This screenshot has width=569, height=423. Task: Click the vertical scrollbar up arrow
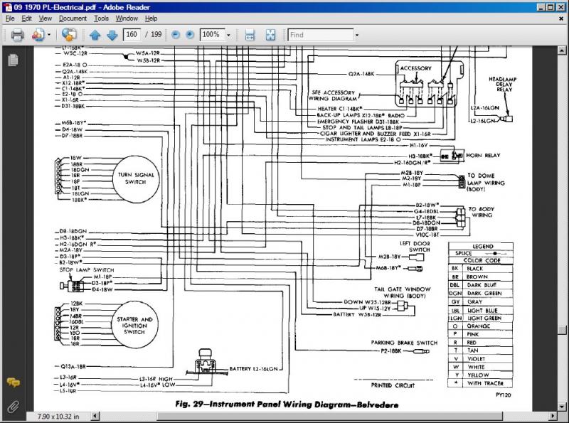(562, 50)
